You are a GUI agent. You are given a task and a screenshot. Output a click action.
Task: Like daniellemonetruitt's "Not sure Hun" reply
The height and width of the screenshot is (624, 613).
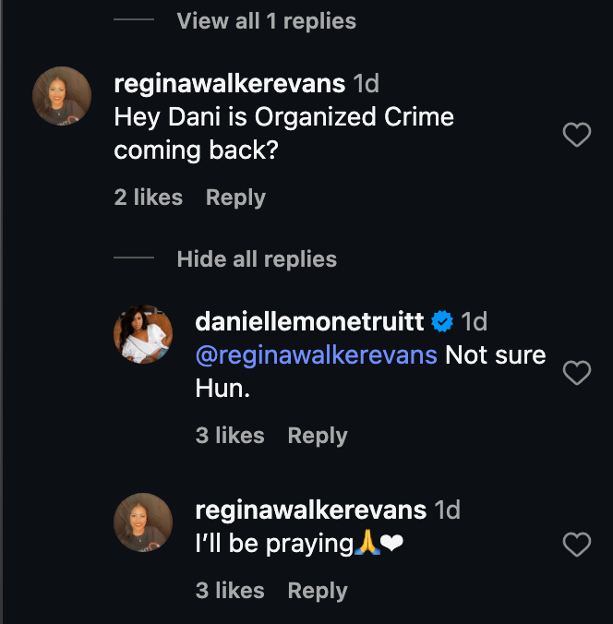(x=577, y=373)
